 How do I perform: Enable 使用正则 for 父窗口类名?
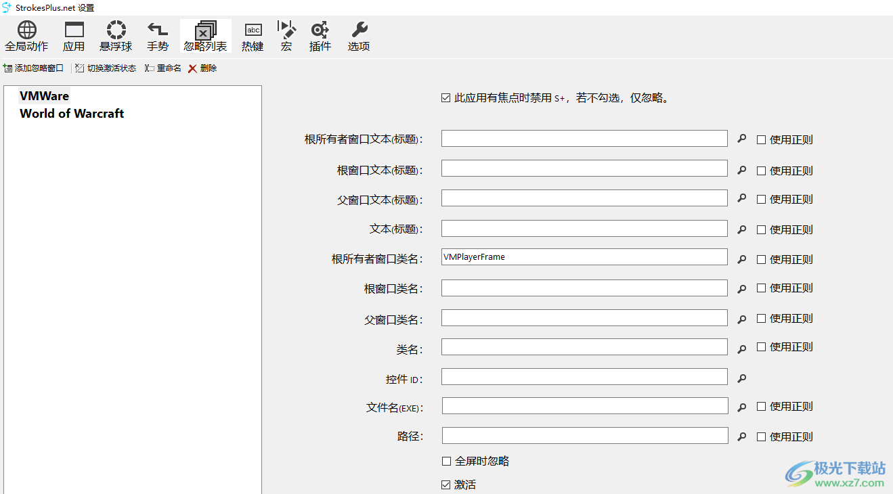click(x=761, y=318)
